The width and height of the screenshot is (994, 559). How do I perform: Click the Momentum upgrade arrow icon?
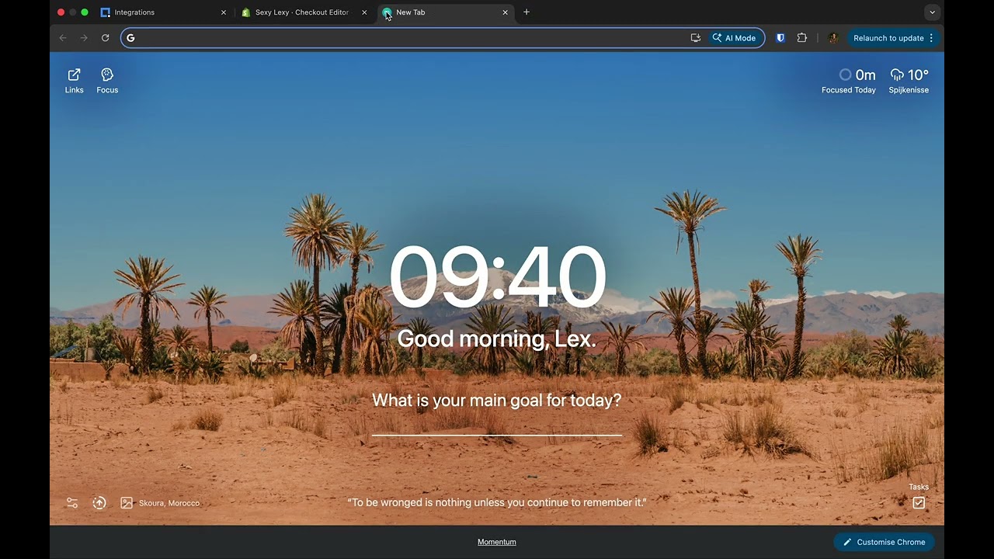99,503
